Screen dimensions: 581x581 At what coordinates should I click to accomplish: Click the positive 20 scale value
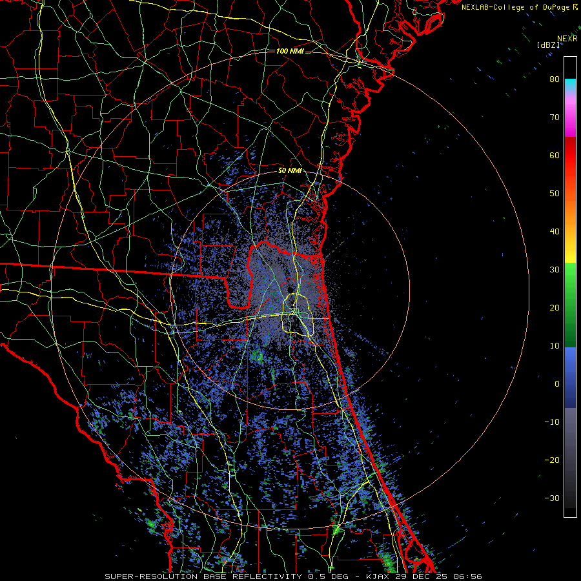click(x=555, y=308)
